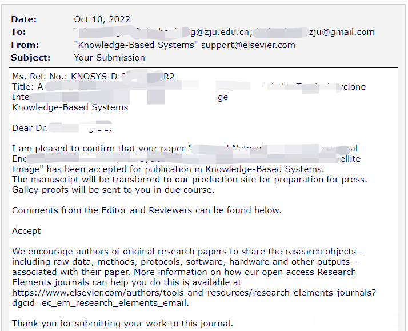Click 'associated with their paper' line

[x=183, y=272]
